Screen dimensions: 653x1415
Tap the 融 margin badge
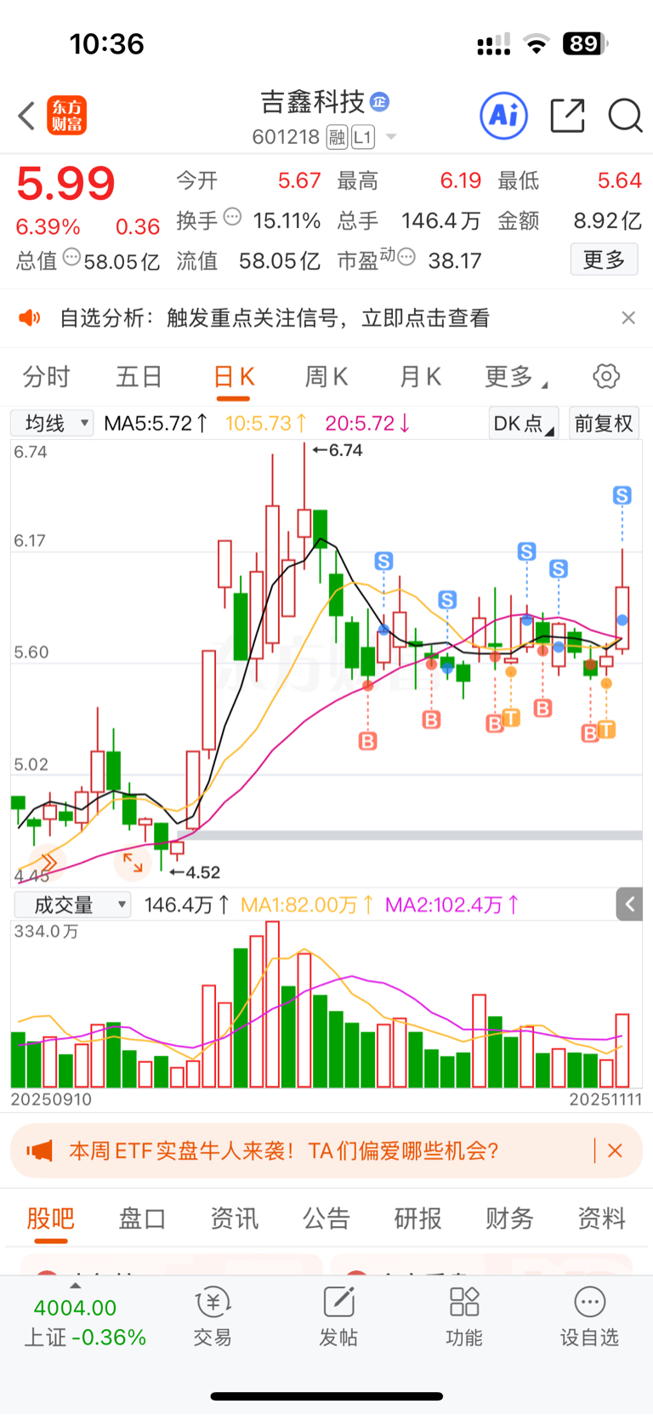pos(337,137)
